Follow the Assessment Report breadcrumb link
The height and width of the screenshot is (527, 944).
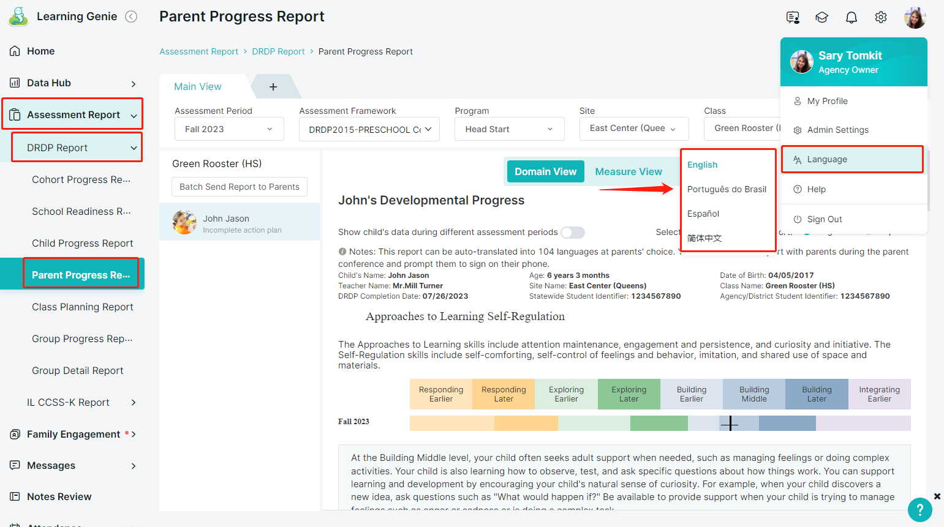point(198,51)
